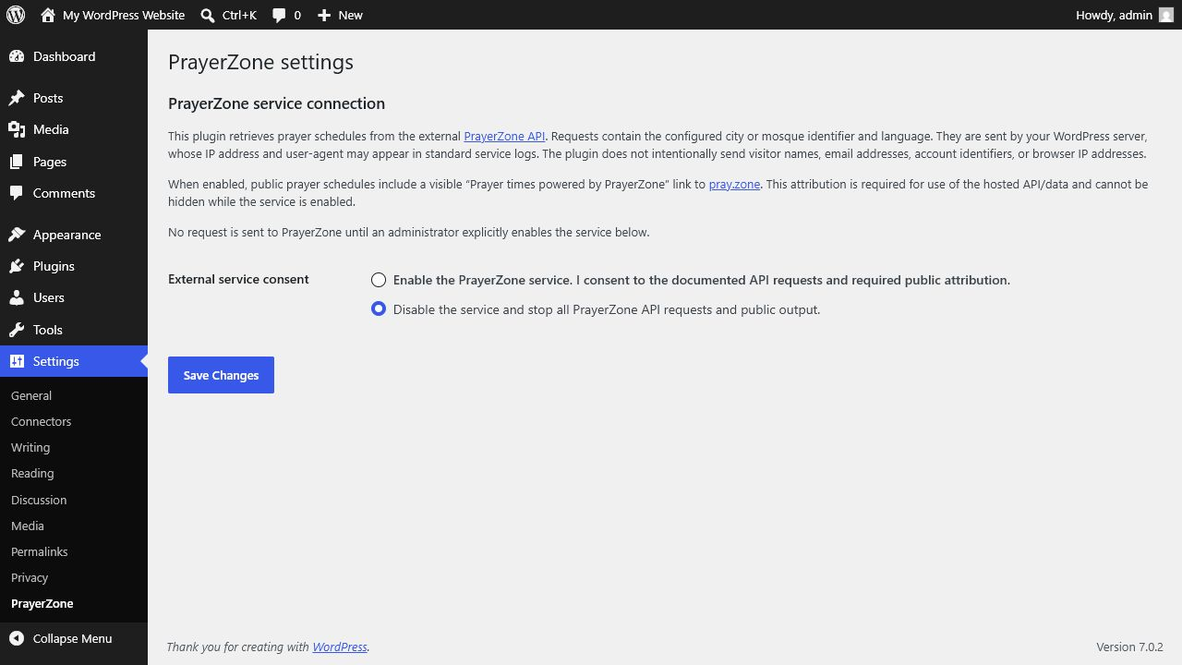Follow the pray.zone link
1182x665 pixels.
734,184
